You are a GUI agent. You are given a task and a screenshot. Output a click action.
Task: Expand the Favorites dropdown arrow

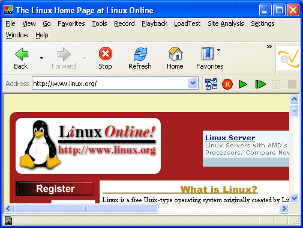coord(218,50)
